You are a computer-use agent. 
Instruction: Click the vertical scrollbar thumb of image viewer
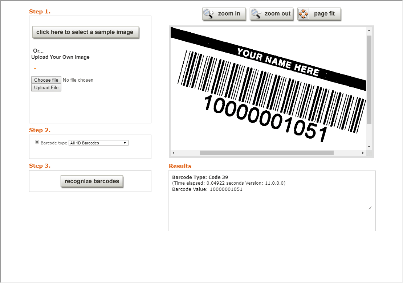[x=369, y=80]
